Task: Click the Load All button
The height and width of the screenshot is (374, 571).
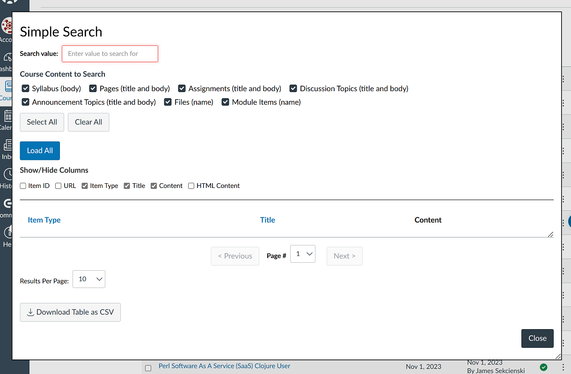Action: [x=39, y=151]
